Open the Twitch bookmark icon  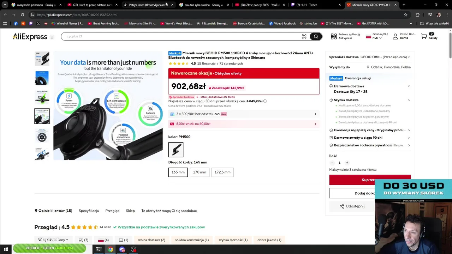pos(31,24)
